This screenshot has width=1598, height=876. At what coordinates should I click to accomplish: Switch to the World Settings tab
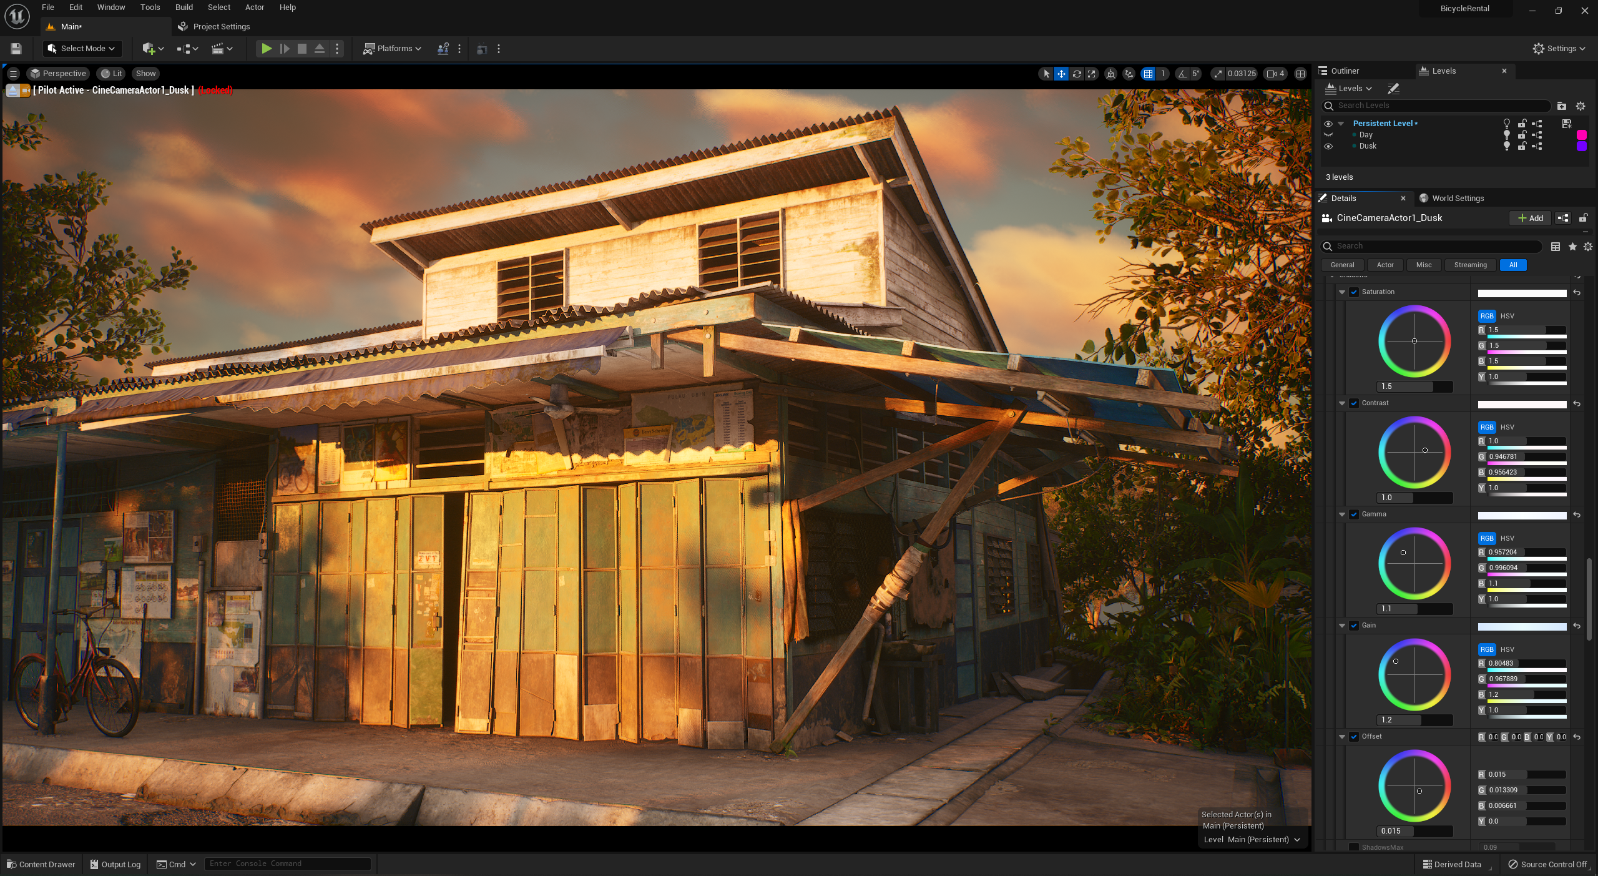click(1457, 199)
